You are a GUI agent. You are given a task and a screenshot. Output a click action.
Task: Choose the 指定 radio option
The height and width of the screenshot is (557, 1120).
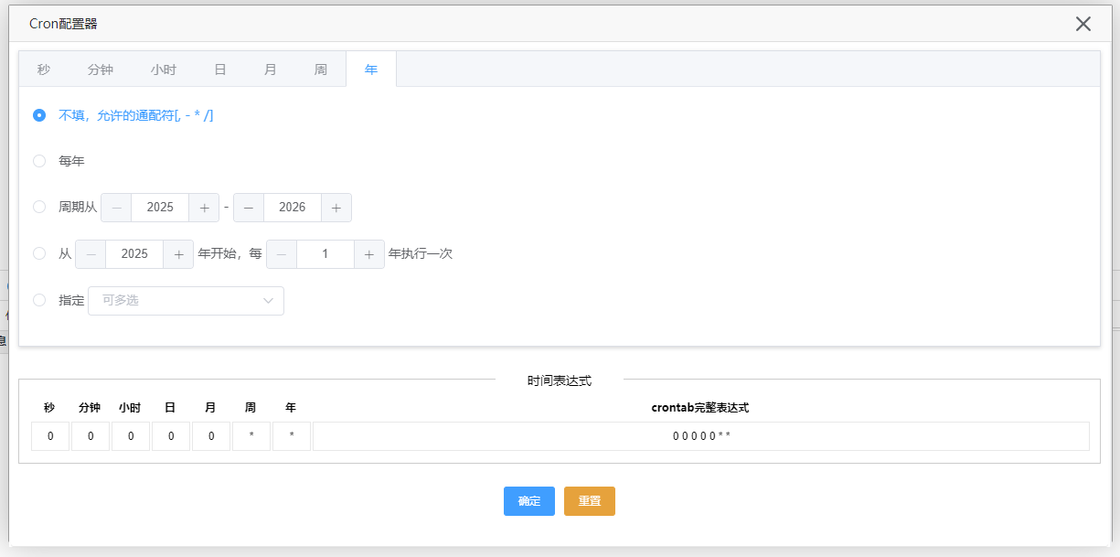tap(39, 300)
